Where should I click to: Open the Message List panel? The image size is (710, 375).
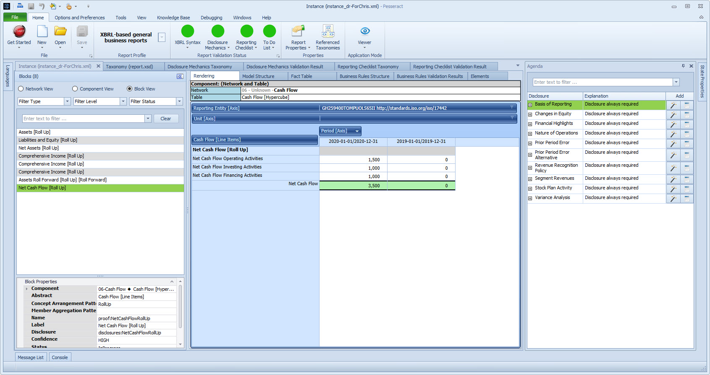[x=31, y=357]
